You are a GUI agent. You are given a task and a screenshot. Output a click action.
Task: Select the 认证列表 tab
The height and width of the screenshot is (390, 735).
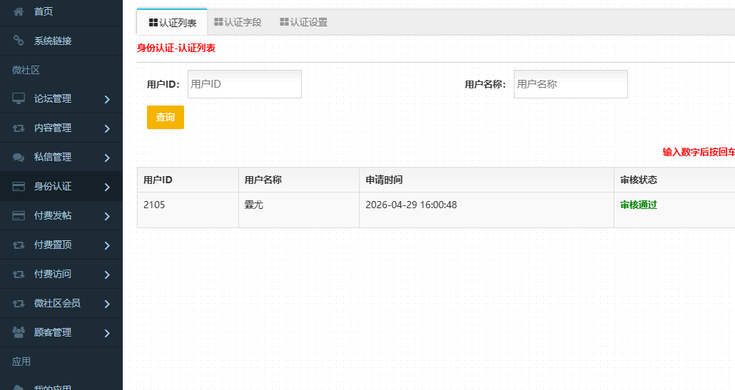[172, 23]
